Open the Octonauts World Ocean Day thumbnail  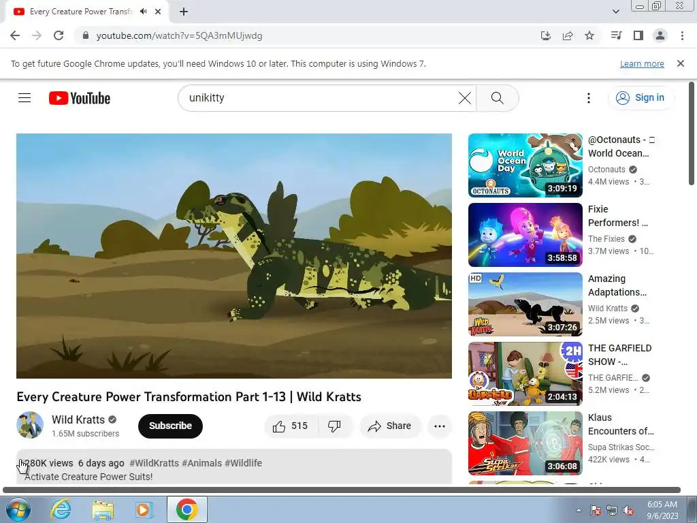[525, 165]
